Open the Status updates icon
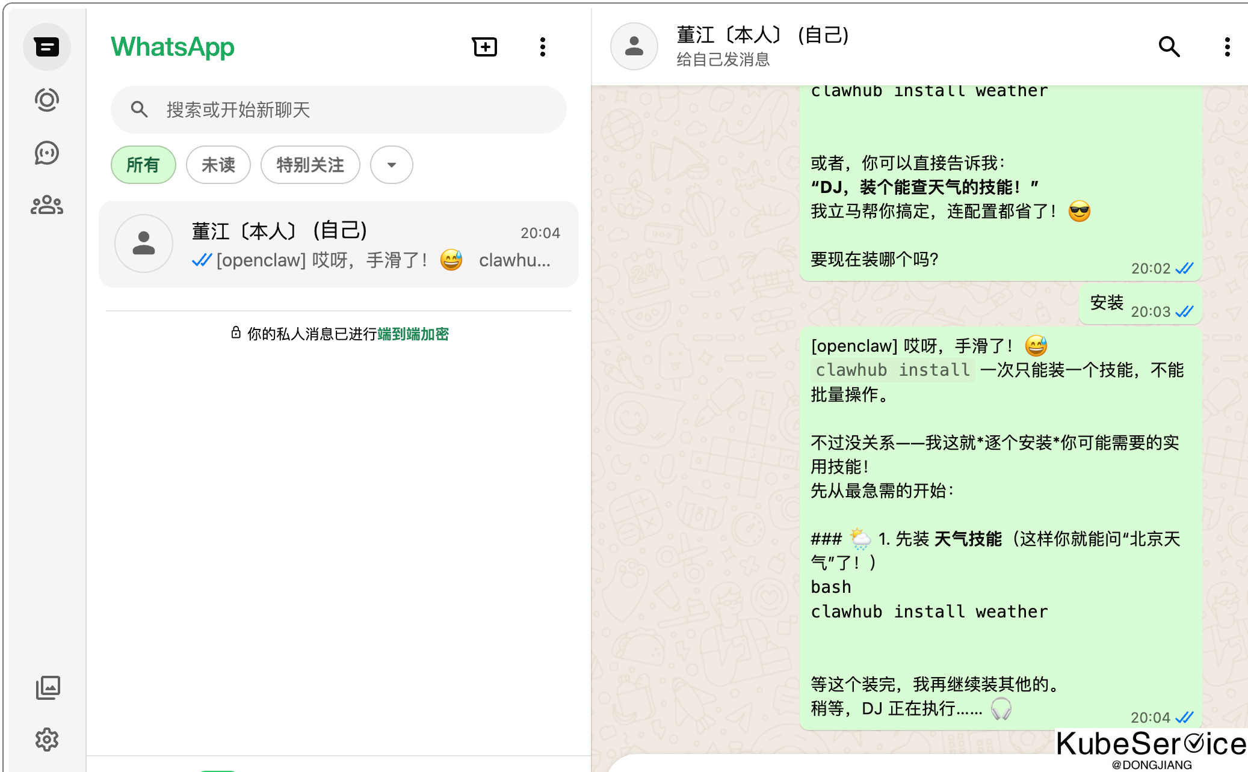Screen dimensions: 1248x772 [x=47, y=100]
